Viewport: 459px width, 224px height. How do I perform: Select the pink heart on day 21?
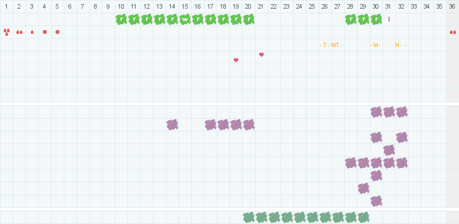pos(261,54)
